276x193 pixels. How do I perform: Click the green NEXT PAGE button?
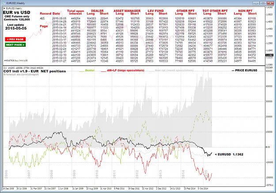point(15,45)
